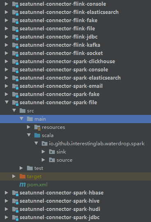151x222 pixels.
Task: Expand the seatunnel-connector-flink-kafka module
Action: tap(7, 45)
